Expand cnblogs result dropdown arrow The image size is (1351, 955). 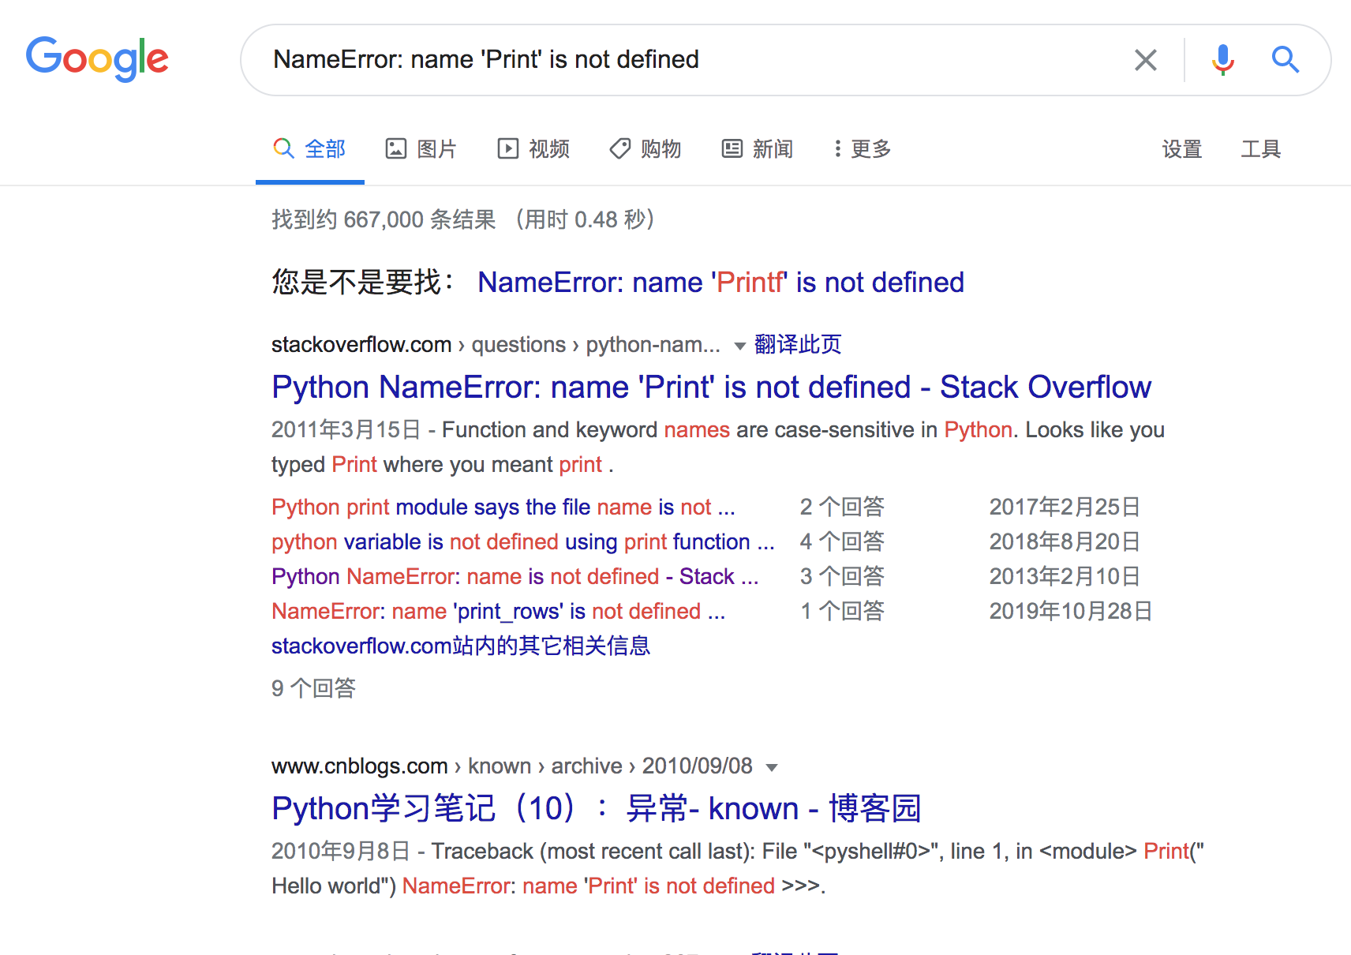[x=772, y=767]
